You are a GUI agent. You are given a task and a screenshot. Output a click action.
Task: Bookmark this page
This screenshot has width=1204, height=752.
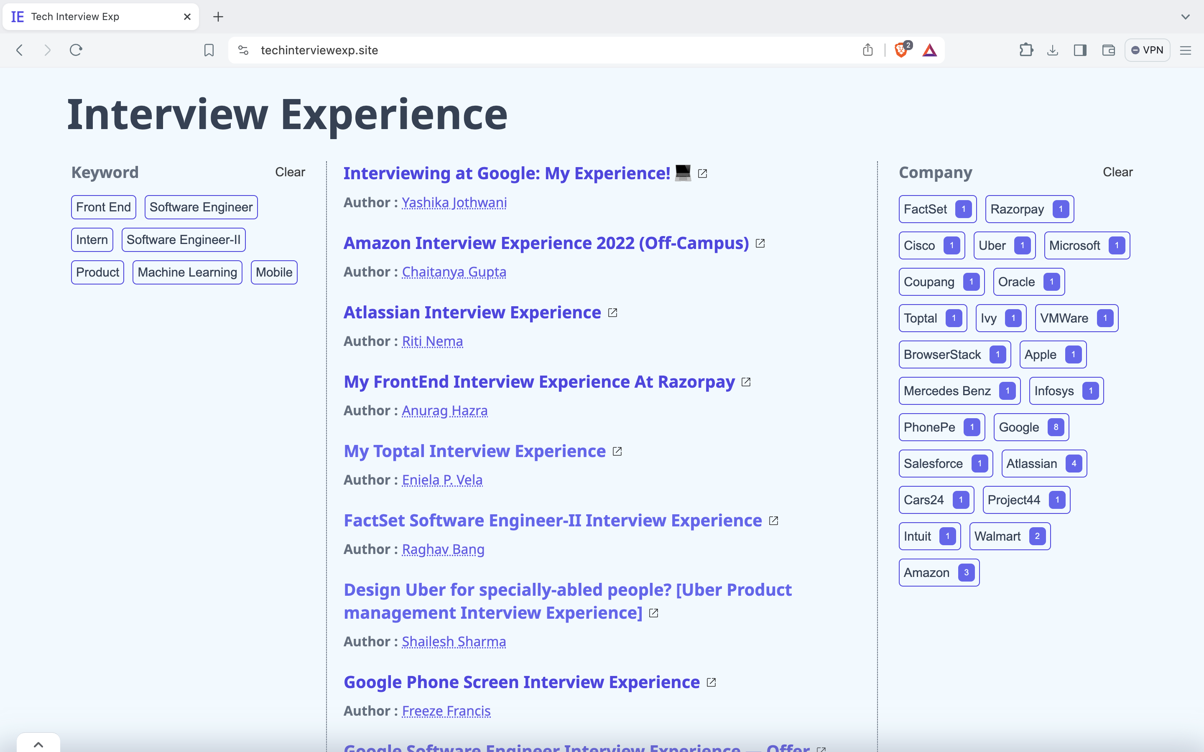pos(209,50)
